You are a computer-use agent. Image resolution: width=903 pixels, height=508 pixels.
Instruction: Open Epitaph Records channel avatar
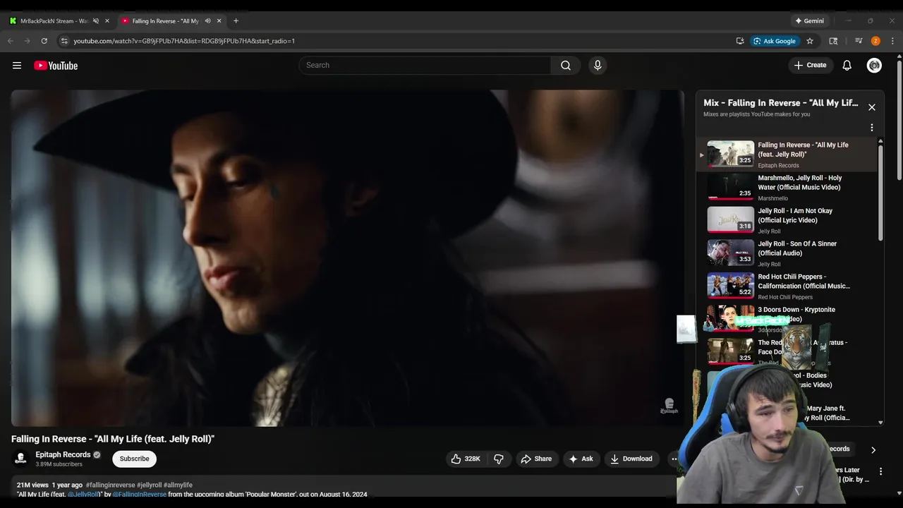21,459
